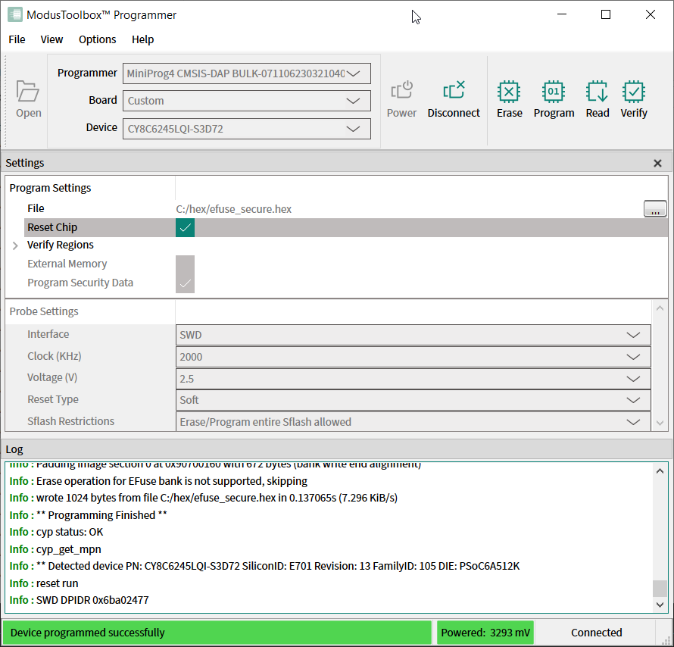Image resolution: width=674 pixels, height=647 pixels.
Task: Click the Verify chip icon
Action: [x=633, y=92]
